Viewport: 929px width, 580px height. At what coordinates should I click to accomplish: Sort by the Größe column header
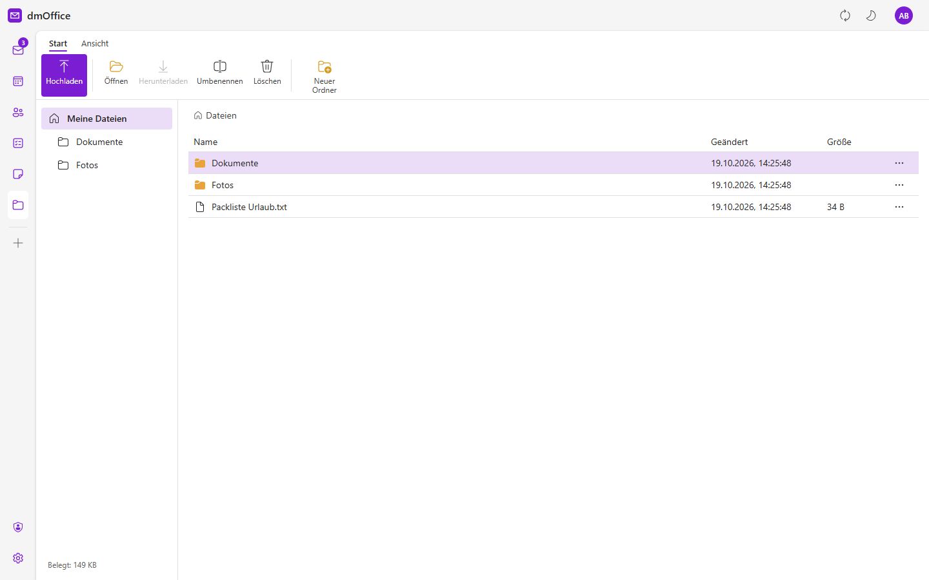click(x=839, y=142)
